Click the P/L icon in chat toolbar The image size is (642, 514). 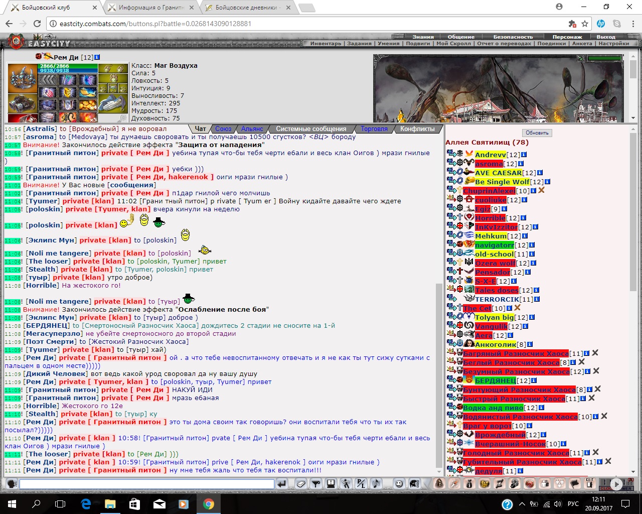[361, 484]
